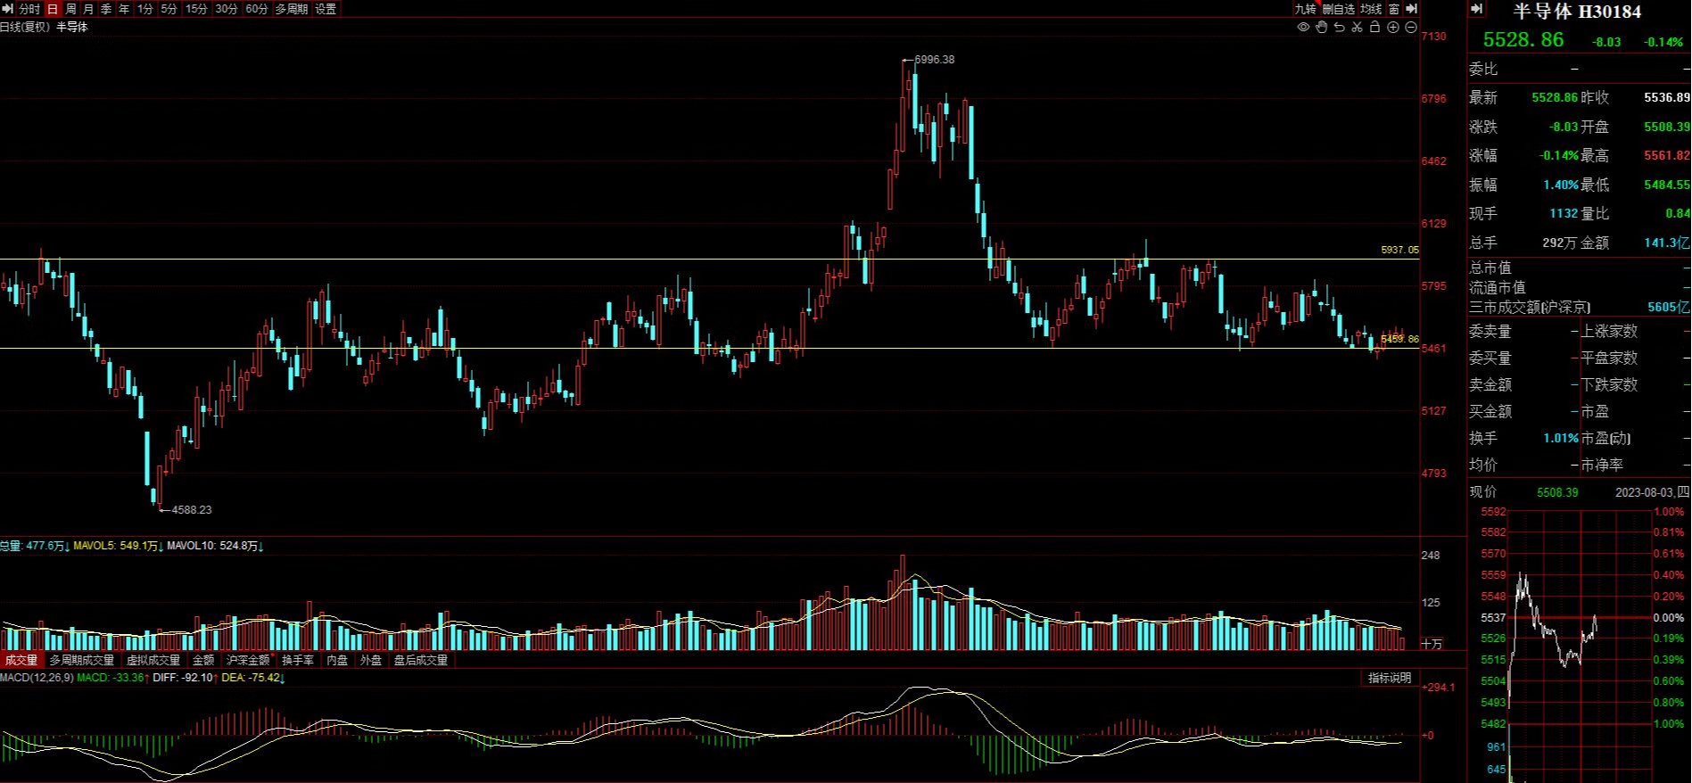Screen dimensions: 1692x783
Task: Click the 昨收 5536.89 value
Action: (1666, 98)
